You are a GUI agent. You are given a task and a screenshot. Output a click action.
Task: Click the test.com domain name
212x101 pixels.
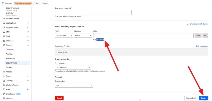click(x=8, y=3)
